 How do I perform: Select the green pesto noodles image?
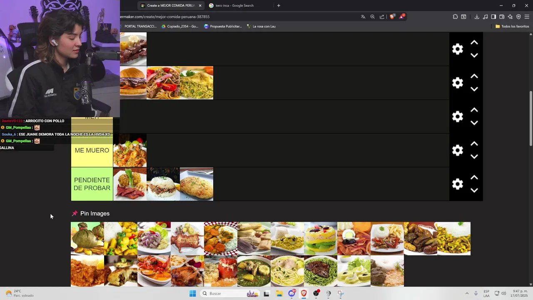(321, 271)
